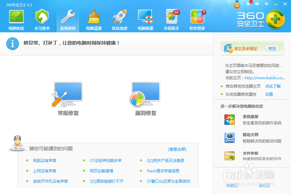Click 常规修复 label text
This screenshot has width=291, height=194.
(68, 113)
